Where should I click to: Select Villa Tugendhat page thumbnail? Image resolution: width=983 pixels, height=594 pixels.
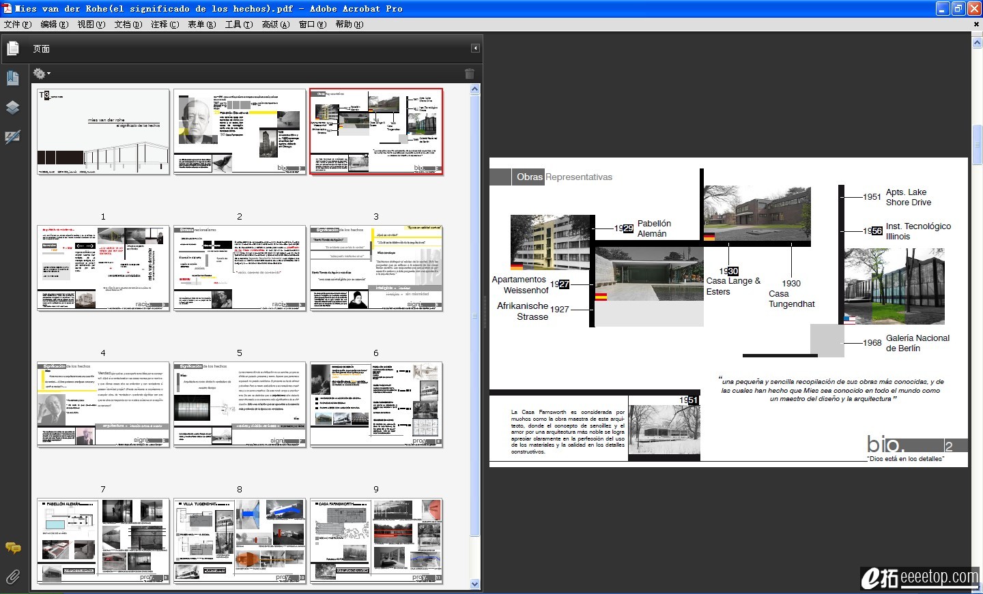pyautogui.click(x=240, y=541)
